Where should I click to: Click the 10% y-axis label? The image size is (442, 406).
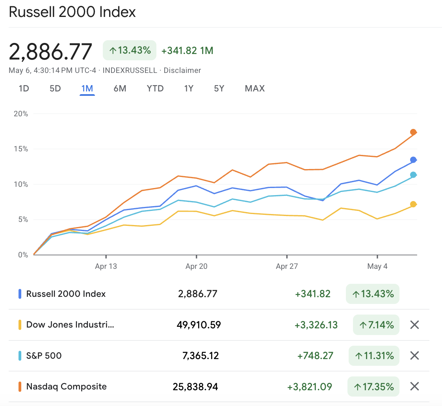21,184
